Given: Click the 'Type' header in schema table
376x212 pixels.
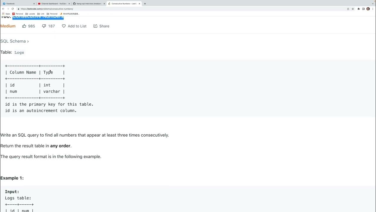Looking at the screenshot, I should 48,72.
